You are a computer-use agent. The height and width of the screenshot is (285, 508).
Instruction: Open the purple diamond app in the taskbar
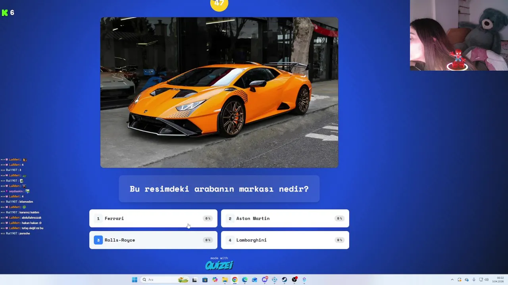click(304, 279)
